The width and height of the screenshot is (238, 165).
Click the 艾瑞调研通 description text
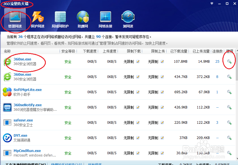(x=22, y=140)
